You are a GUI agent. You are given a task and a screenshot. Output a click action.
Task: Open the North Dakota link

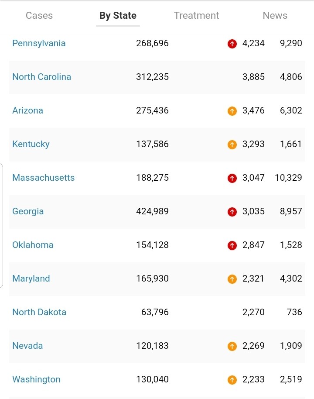click(39, 312)
